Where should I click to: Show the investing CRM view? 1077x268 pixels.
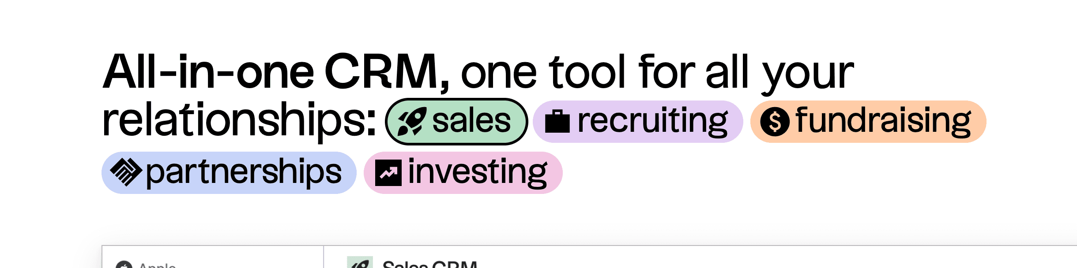463,173
